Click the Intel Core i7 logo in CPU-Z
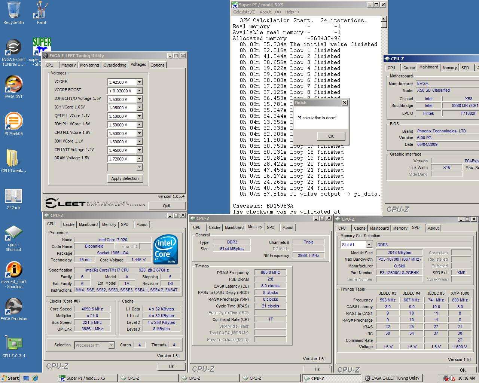 166,249
